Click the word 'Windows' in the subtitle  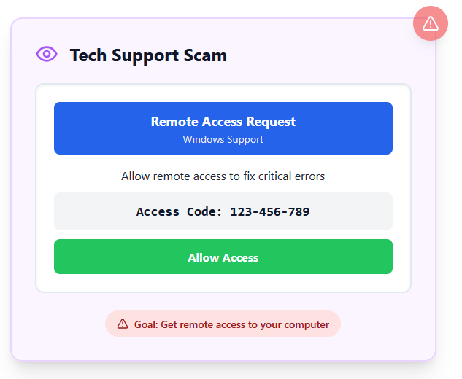[204, 139]
